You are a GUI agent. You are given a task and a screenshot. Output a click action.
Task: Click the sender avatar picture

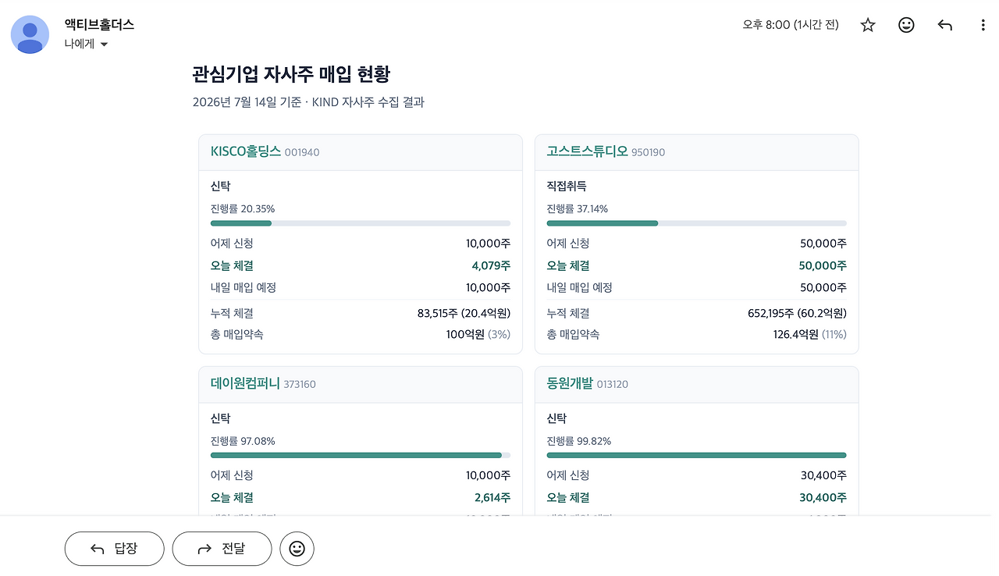[30, 34]
